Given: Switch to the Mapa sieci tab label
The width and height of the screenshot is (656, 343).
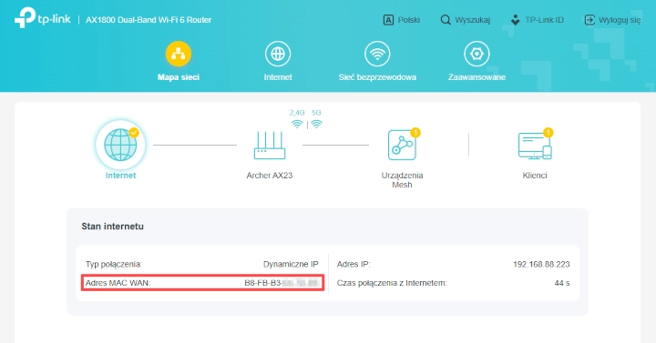Looking at the screenshot, I should coord(179,76).
